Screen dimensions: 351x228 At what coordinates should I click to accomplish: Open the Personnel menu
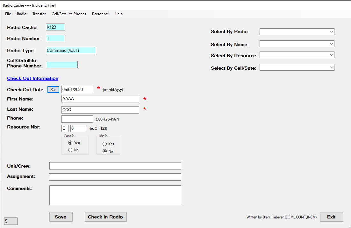100,14
